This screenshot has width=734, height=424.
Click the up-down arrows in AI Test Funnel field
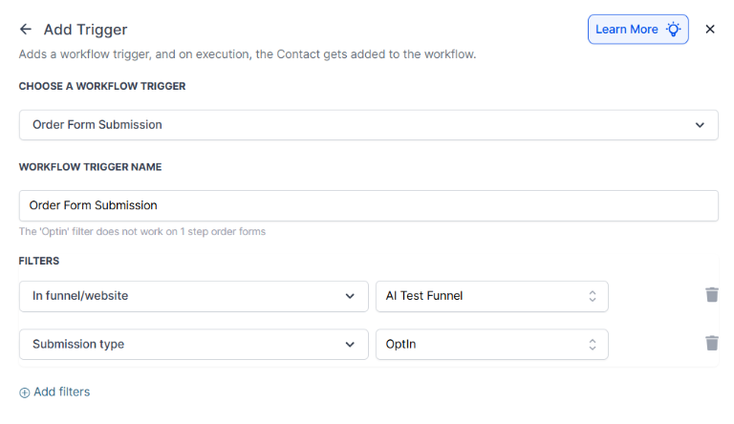click(x=593, y=296)
